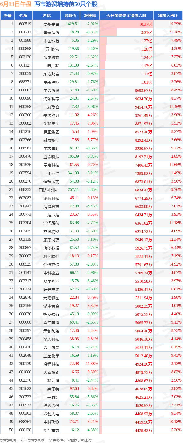Select stock code 603083
The height and width of the screenshot is (443, 183).
coord(25,198)
